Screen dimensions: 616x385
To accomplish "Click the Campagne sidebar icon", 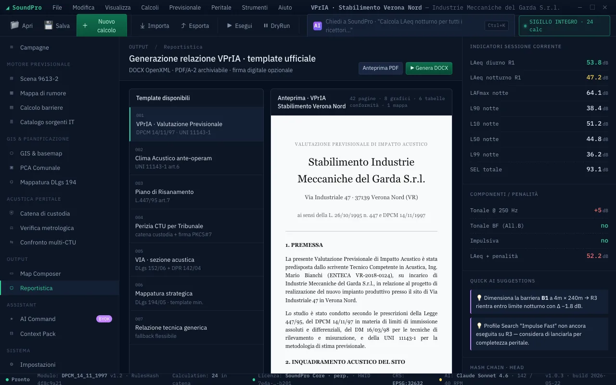I will pyautogui.click(x=12, y=48).
